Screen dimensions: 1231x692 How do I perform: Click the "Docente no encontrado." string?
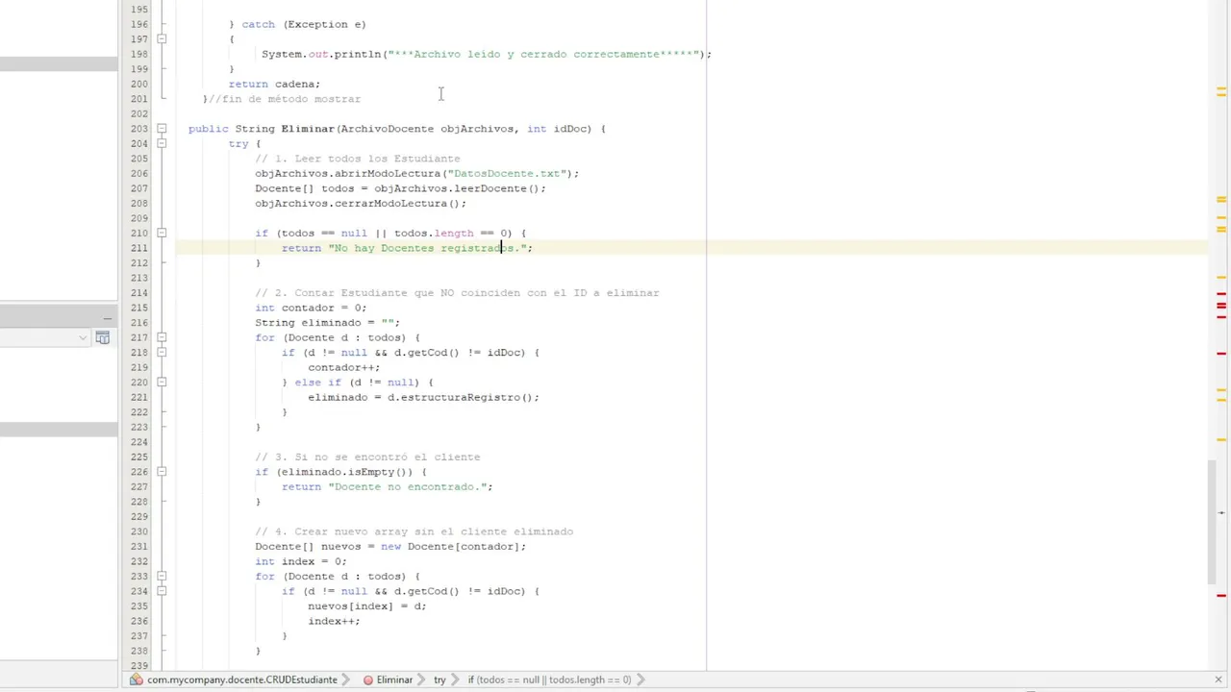pos(407,487)
